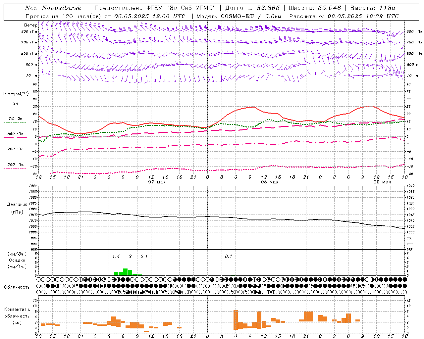Click the 07 мая date label
Viewport: 424px width, 339px height.
click(157, 182)
